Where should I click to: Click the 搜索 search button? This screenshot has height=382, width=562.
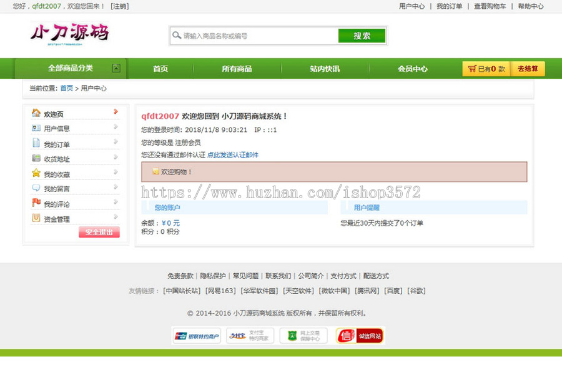tap(362, 36)
